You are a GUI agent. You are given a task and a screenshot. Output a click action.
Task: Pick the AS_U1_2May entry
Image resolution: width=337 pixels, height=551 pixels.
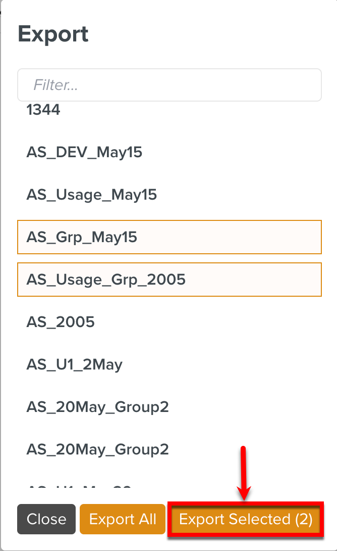tap(74, 364)
